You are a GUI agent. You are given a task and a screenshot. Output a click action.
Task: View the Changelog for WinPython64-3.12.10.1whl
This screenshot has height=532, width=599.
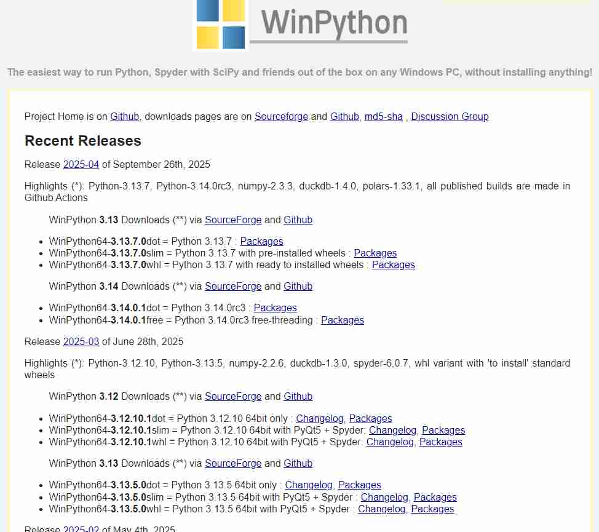click(390, 442)
